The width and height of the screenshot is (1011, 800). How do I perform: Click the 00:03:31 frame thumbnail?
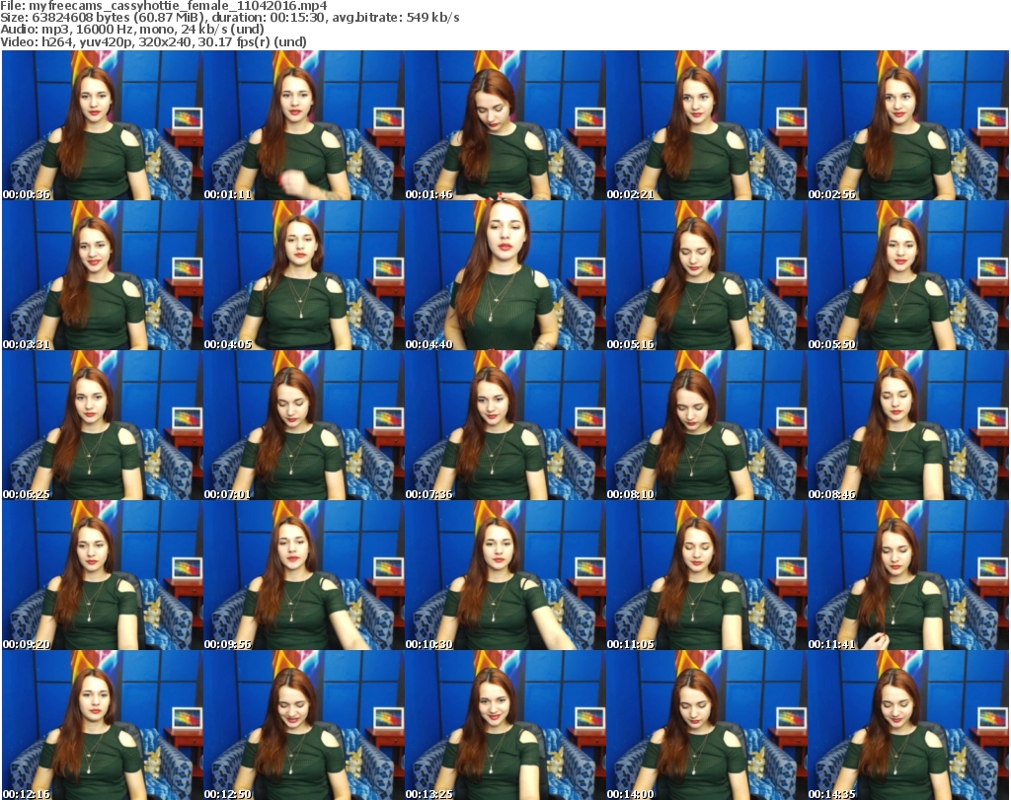tap(102, 275)
